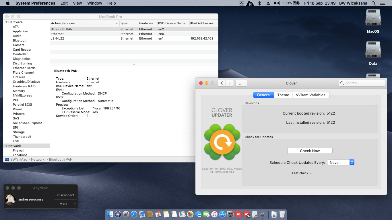Image resolution: width=392 pixels, height=220 pixels.
Task: Open Maps icon in the Dock
Action: point(182,214)
